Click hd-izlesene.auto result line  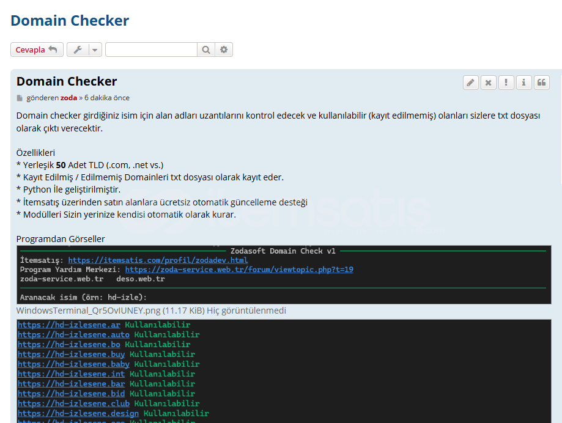[x=109, y=334]
